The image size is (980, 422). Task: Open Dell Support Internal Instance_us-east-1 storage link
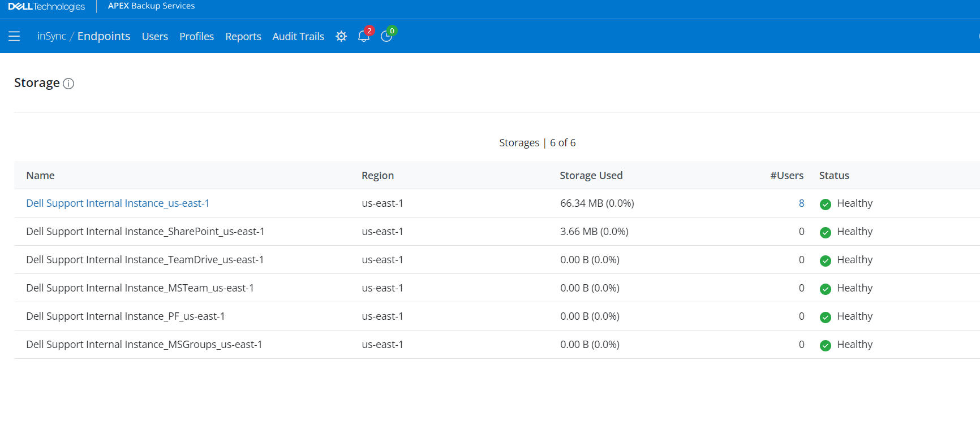118,203
